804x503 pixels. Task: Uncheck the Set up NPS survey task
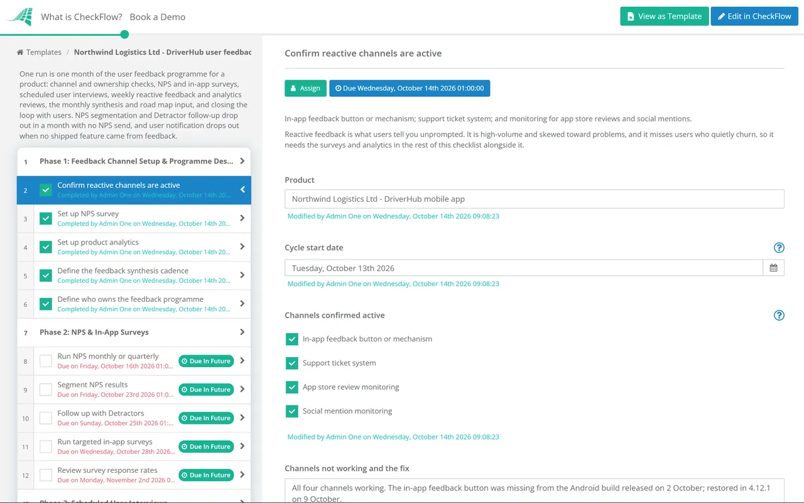46,219
